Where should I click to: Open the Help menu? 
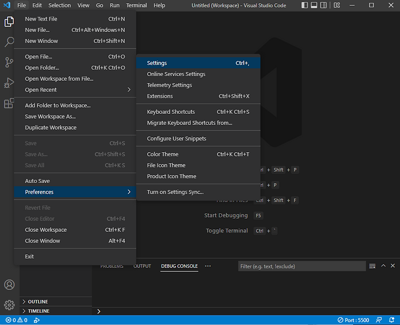(159, 5)
